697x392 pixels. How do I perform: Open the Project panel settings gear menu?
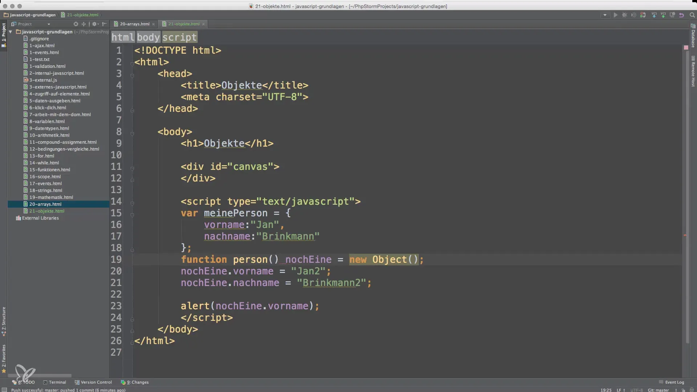click(95, 24)
